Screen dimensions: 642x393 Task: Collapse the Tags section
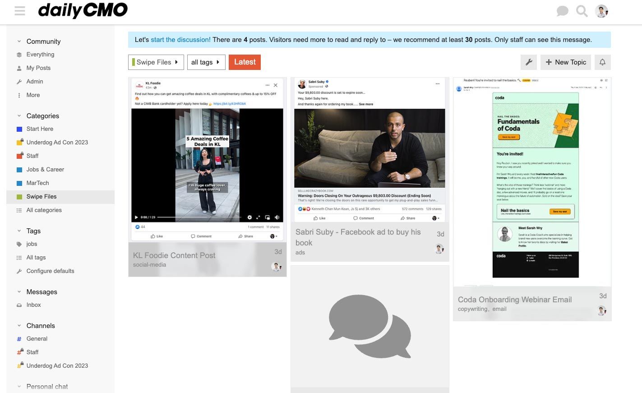[x=19, y=231]
